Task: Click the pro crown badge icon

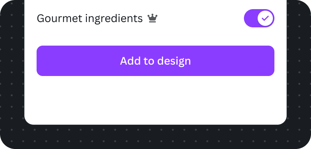Action: point(152,18)
